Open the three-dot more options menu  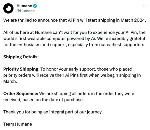click(x=145, y=6)
